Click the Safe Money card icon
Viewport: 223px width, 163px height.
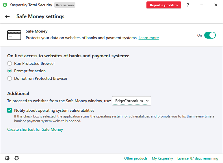14,35
